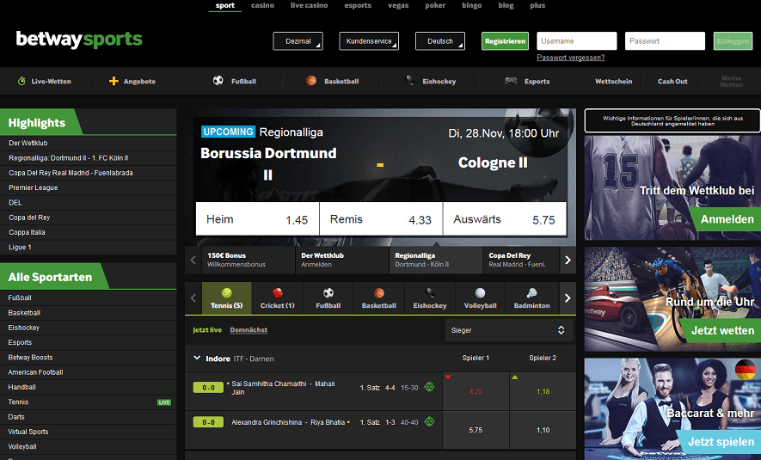This screenshot has height=460, width=761.
Task: Bet on Remis at 4.33
Action: tap(381, 219)
